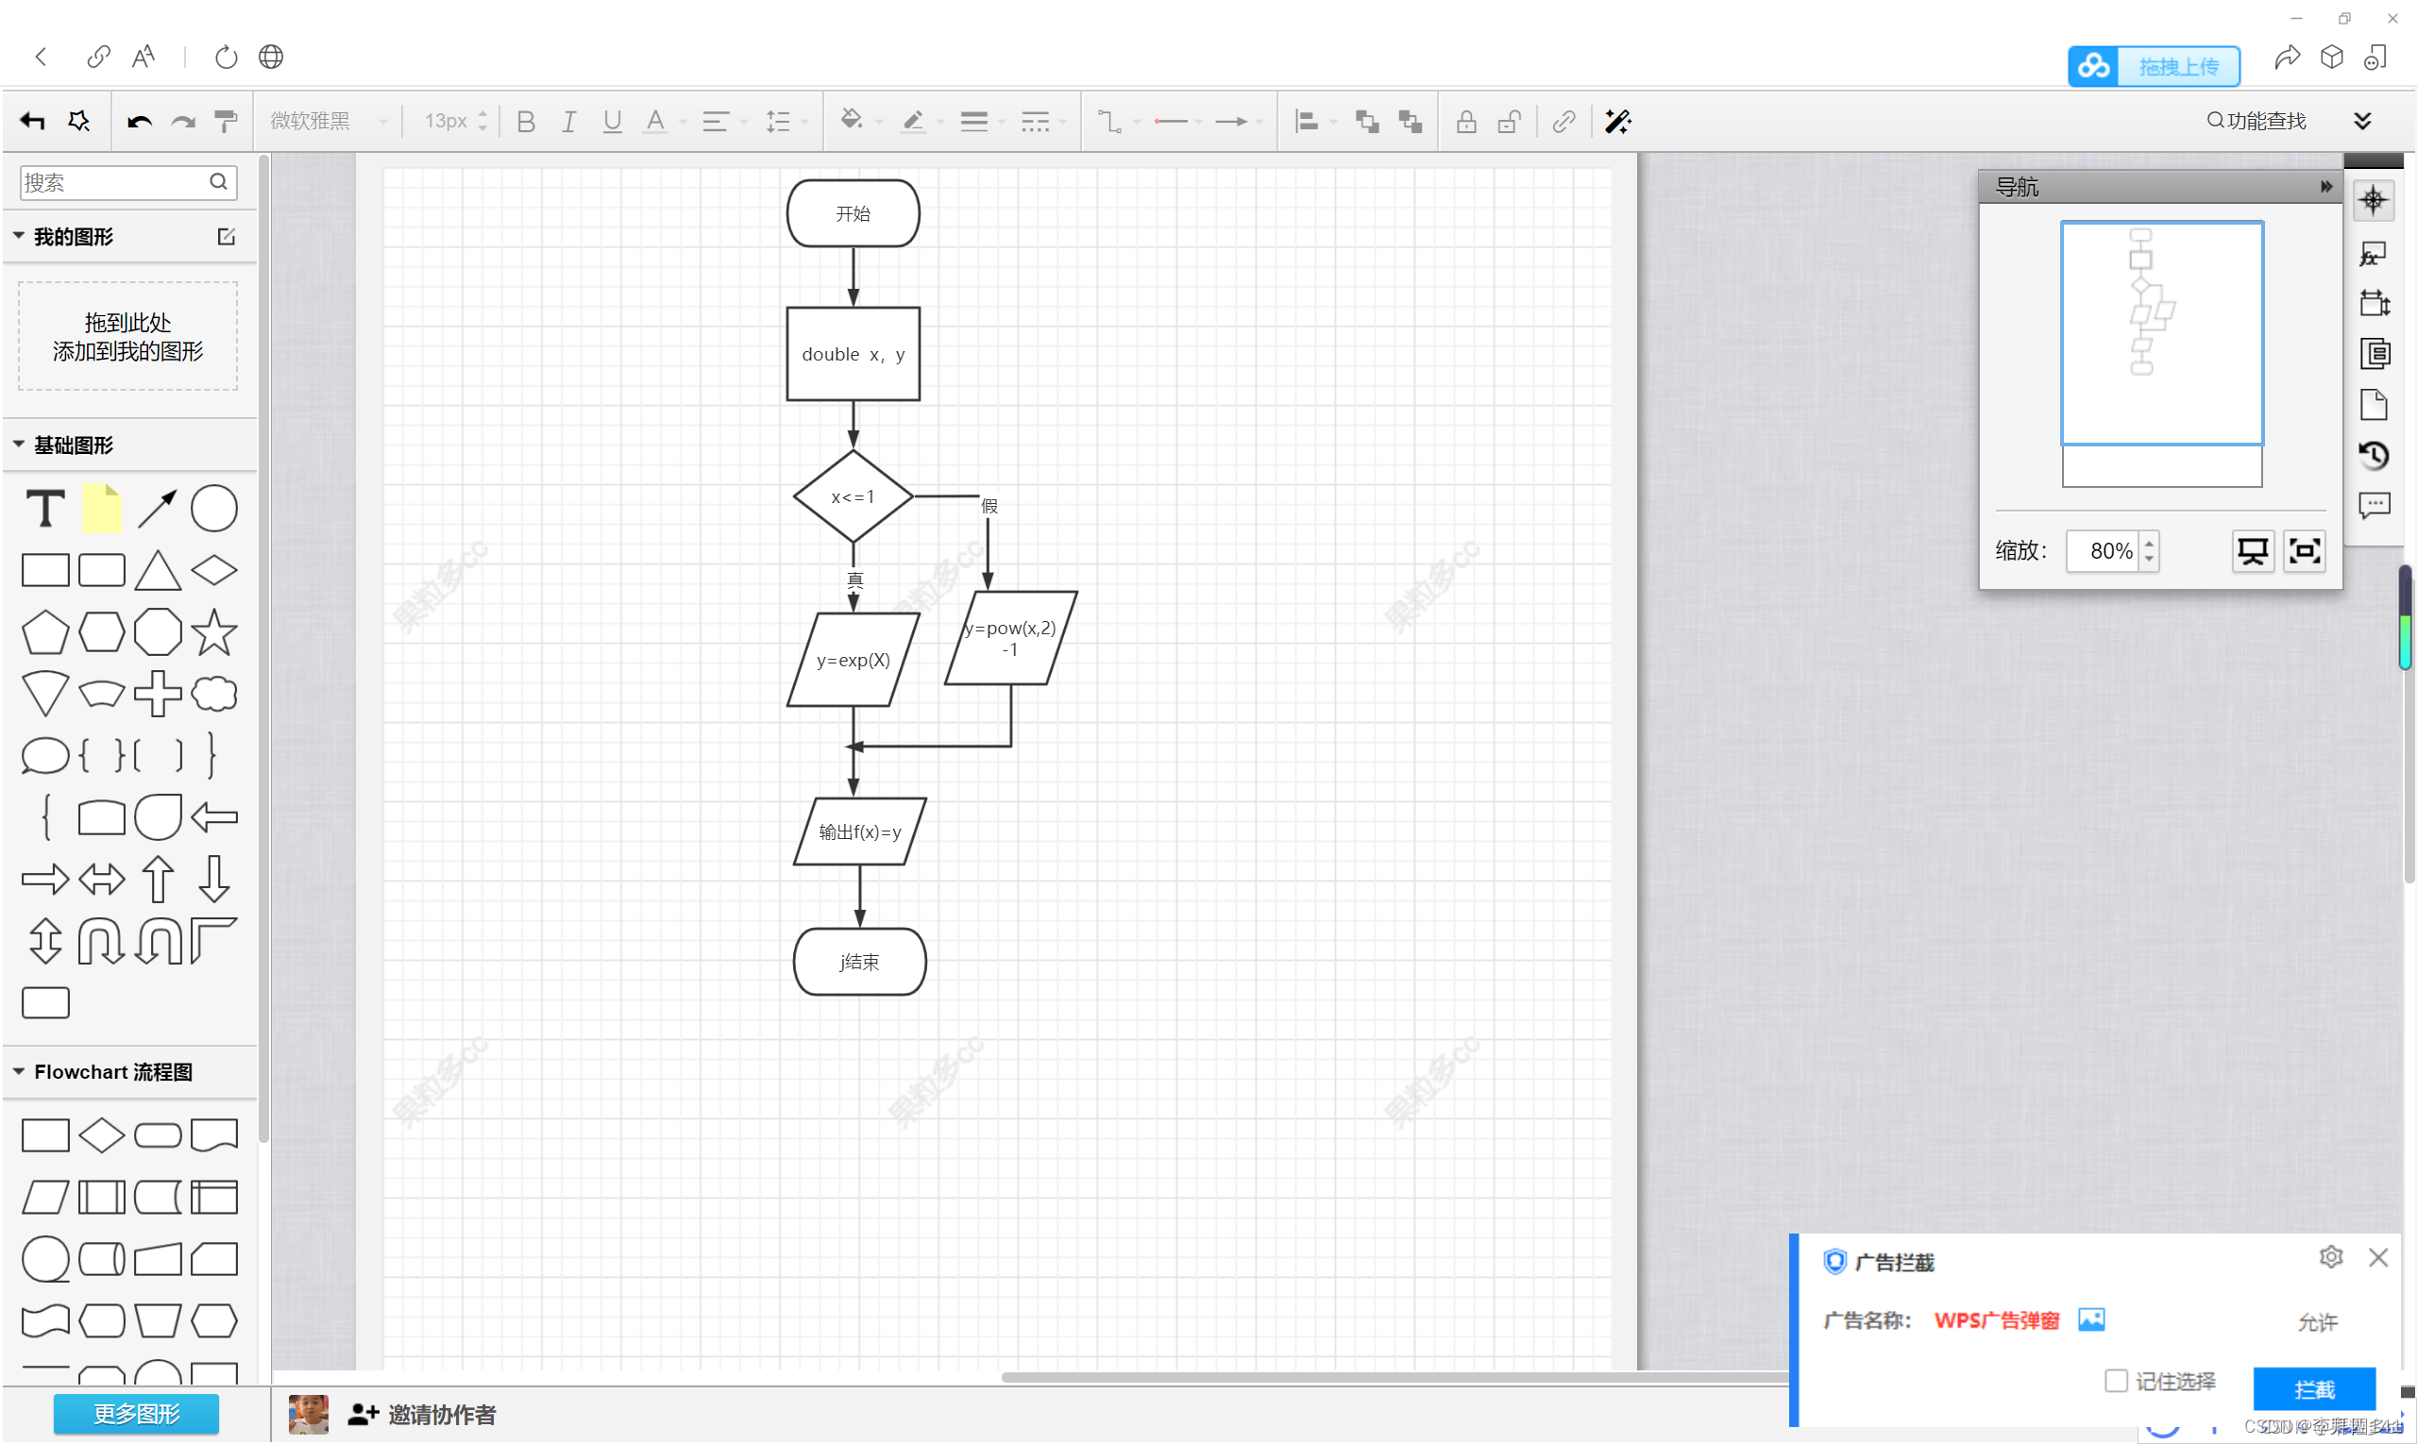
Task: Edit my shapes pencil icon
Action: 227,237
